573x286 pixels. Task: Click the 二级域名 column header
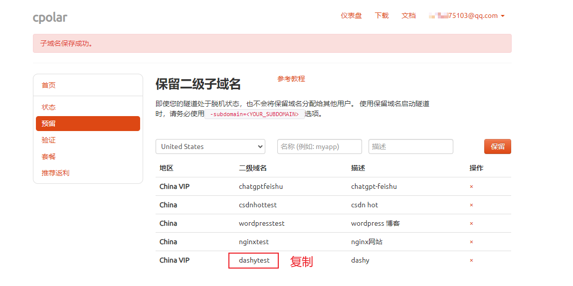pyautogui.click(x=252, y=168)
